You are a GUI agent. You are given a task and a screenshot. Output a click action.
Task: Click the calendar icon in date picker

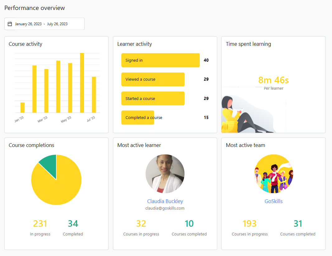coord(10,24)
